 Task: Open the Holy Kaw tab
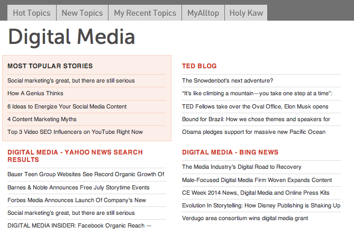[246, 13]
